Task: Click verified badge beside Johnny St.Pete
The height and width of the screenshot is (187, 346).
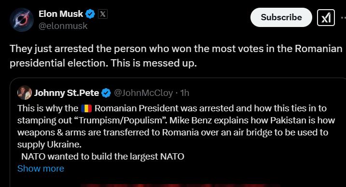Action: click(x=106, y=93)
